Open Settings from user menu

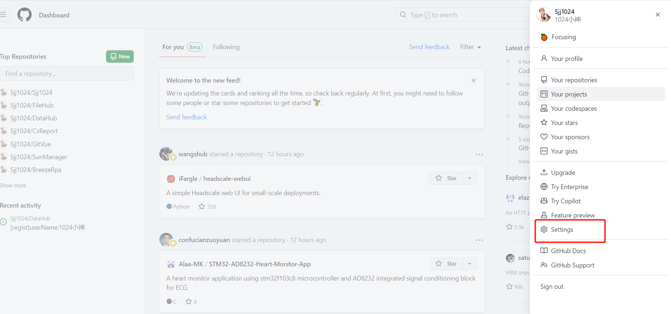(x=601, y=229)
